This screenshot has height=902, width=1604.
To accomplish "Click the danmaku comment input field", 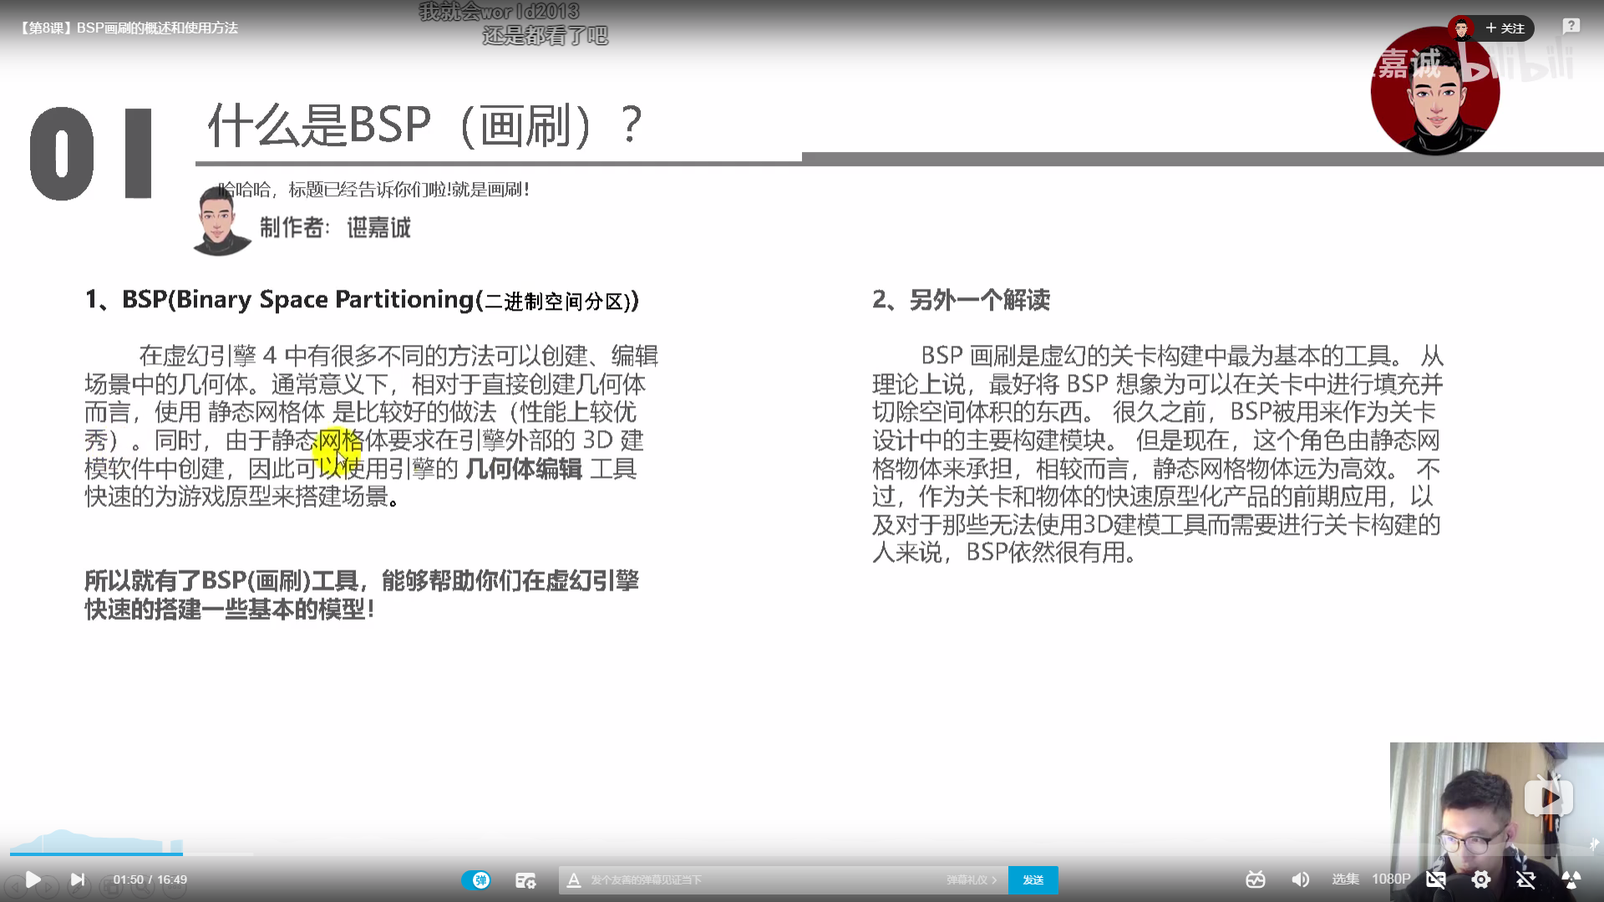I will click(752, 879).
